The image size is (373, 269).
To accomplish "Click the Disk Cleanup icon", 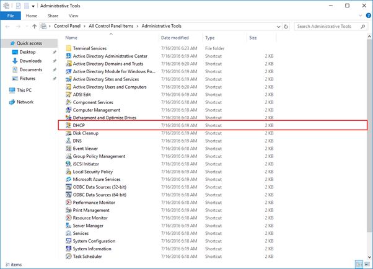I will point(69,133).
